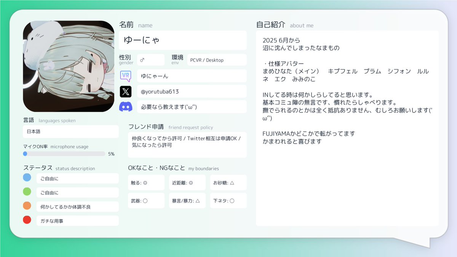Click the 何かしてるか体調不良 status field
The width and height of the screenshot is (457, 257).
coord(78,207)
